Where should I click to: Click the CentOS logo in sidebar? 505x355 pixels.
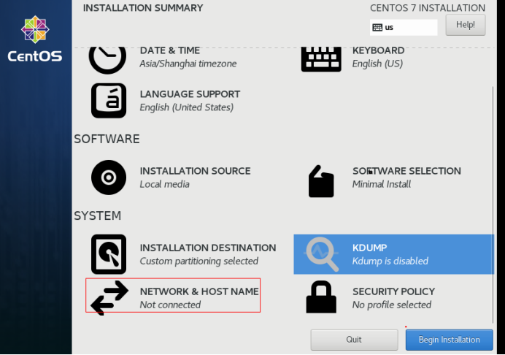pos(35,39)
